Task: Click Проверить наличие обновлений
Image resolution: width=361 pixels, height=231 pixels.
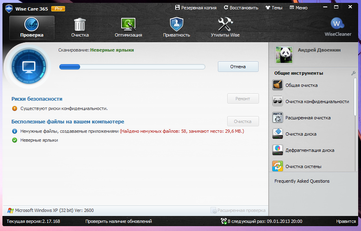Action: pyautogui.click(x=119, y=221)
